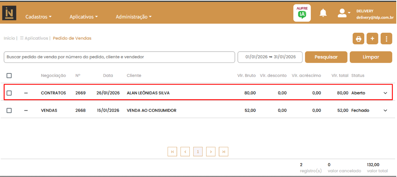Go to the last page of results
Screen dimensions: 397x177
[x=224, y=152]
